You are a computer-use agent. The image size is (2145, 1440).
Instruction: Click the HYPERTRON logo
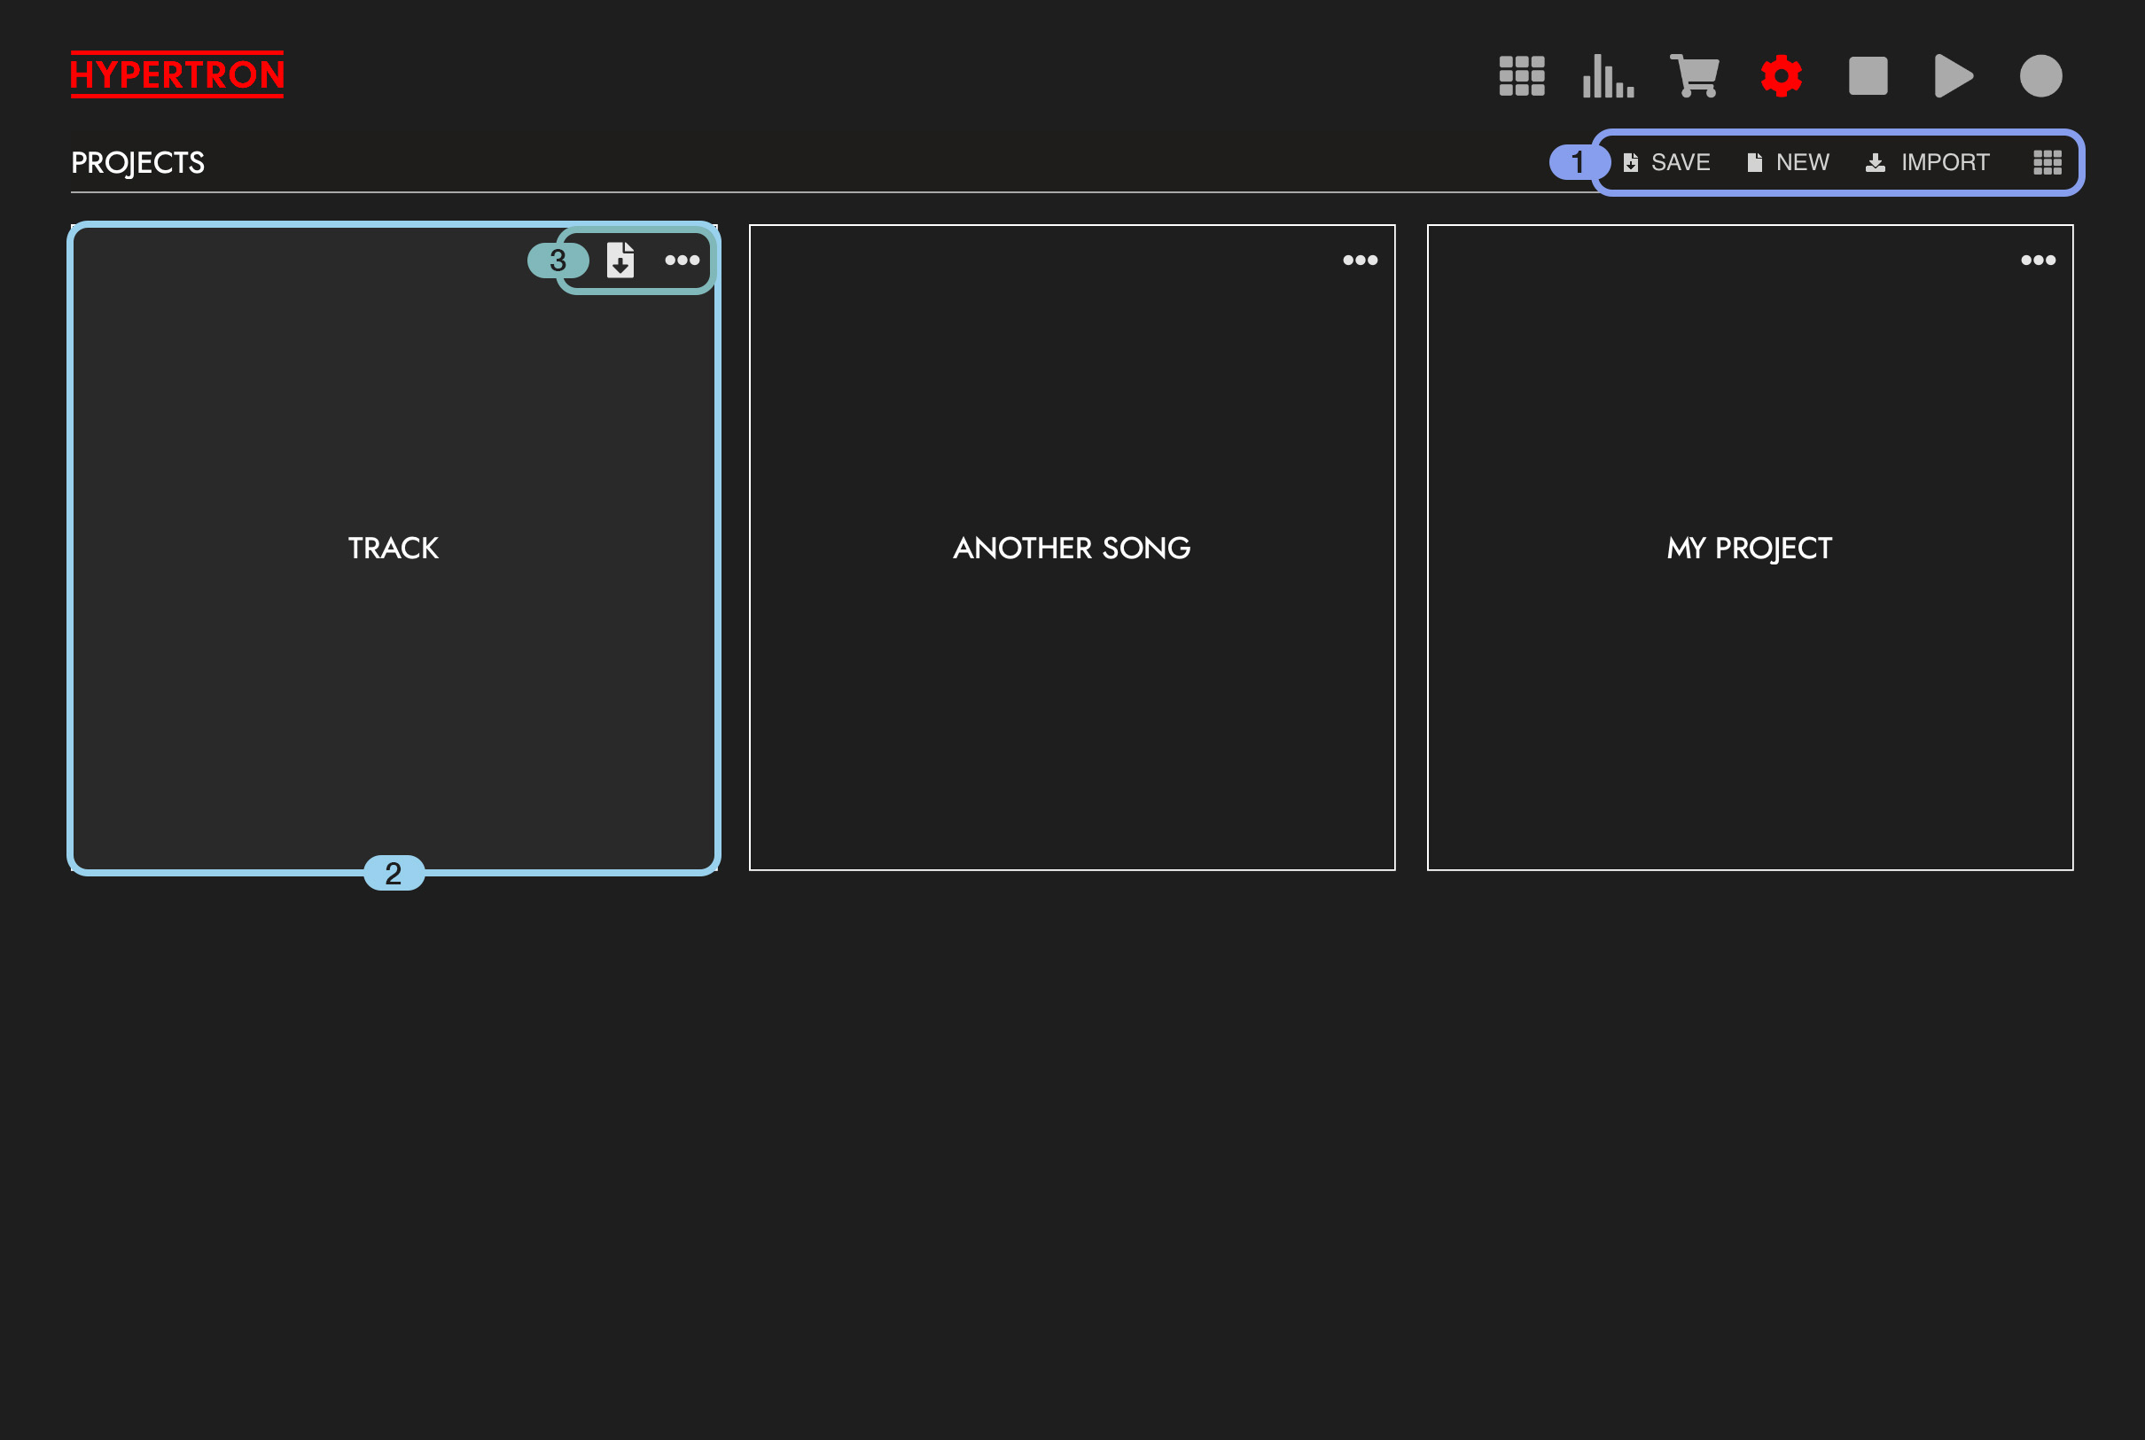(177, 74)
